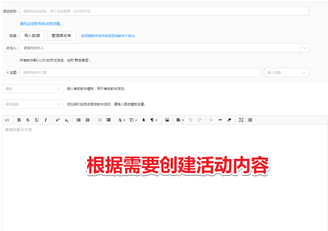Apply subscript formatting
Image resolution: width=328 pixels, height=231 pixels.
[x=66, y=120]
